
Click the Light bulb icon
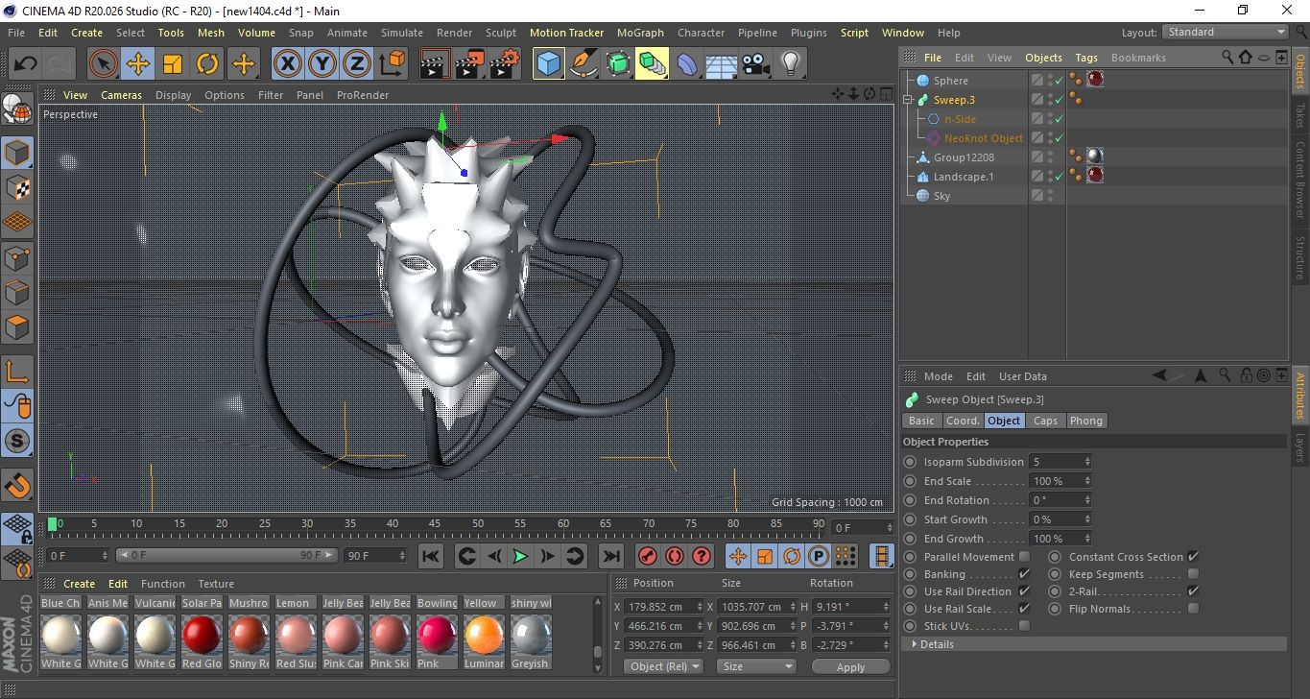(x=790, y=64)
